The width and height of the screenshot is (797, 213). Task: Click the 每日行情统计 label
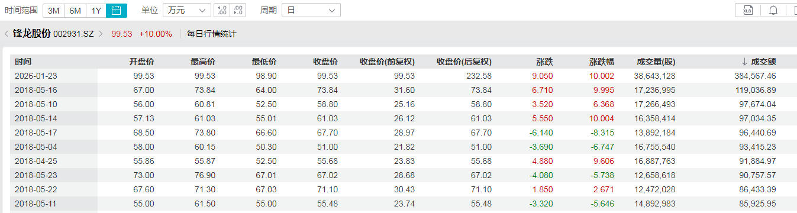pyautogui.click(x=211, y=34)
